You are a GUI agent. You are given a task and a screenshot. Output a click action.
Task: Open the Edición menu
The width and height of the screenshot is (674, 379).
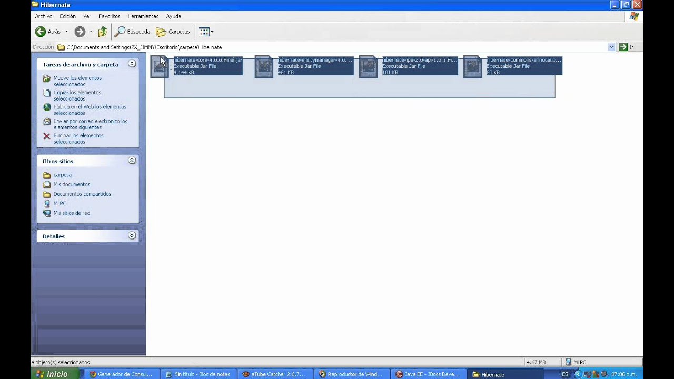[67, 16]
